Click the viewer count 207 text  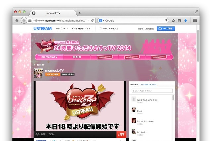[43, 134]
